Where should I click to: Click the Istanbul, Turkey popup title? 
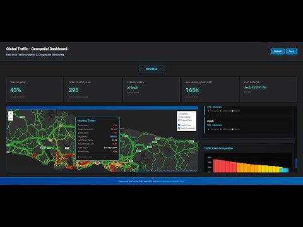click(x=86, y=120)
